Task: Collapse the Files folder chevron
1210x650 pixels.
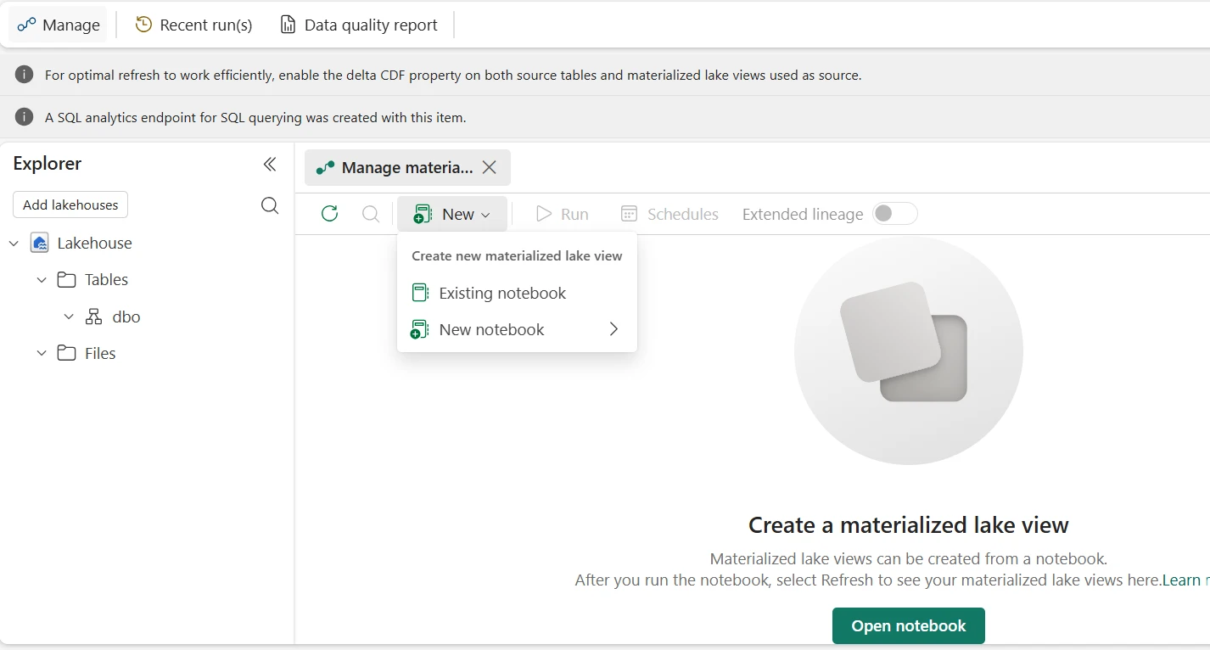Action: coord(42,354)
